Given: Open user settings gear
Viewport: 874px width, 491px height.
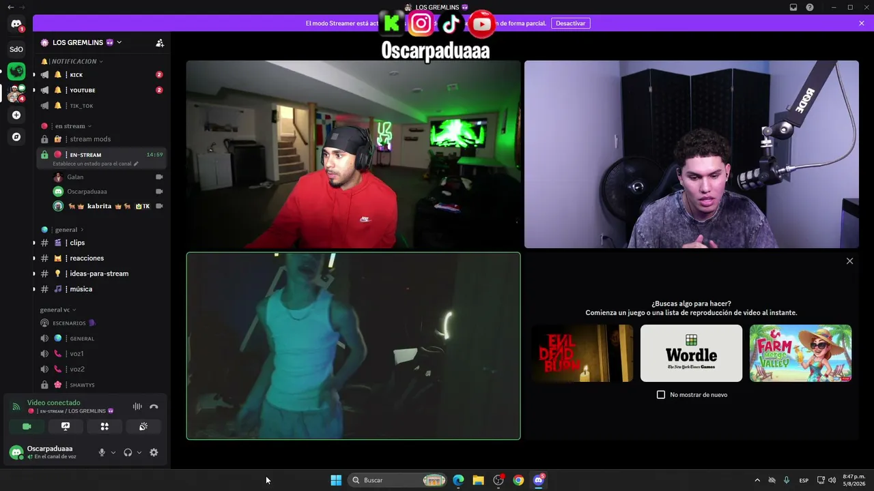Looking at the screenshot, I should click(x=154, y=452).
